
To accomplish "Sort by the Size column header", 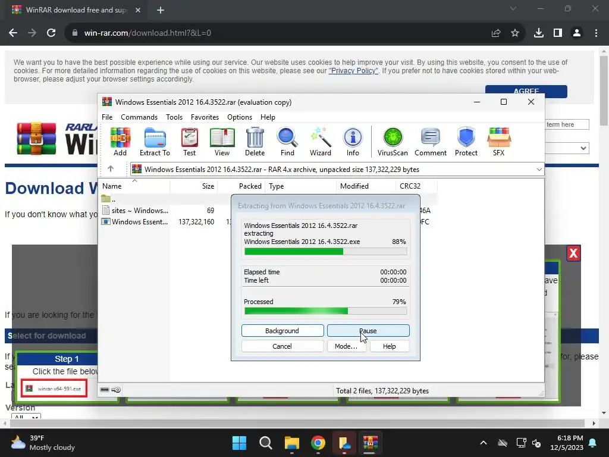I will point(193,186).
